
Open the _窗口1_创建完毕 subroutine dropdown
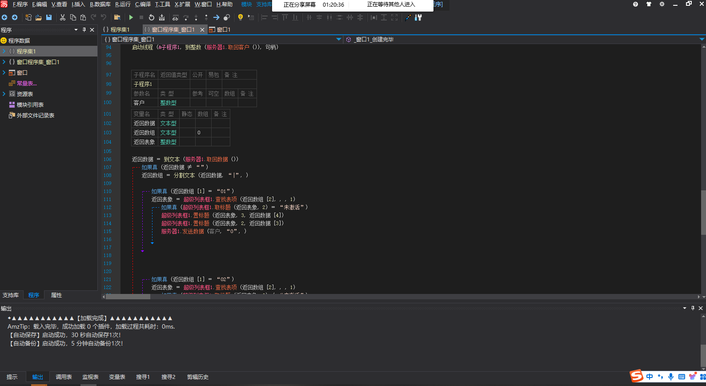click(x=702, y=39)
